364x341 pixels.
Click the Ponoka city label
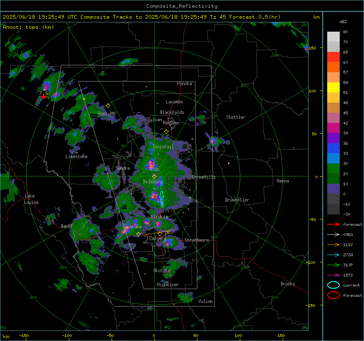click(184, 84)
